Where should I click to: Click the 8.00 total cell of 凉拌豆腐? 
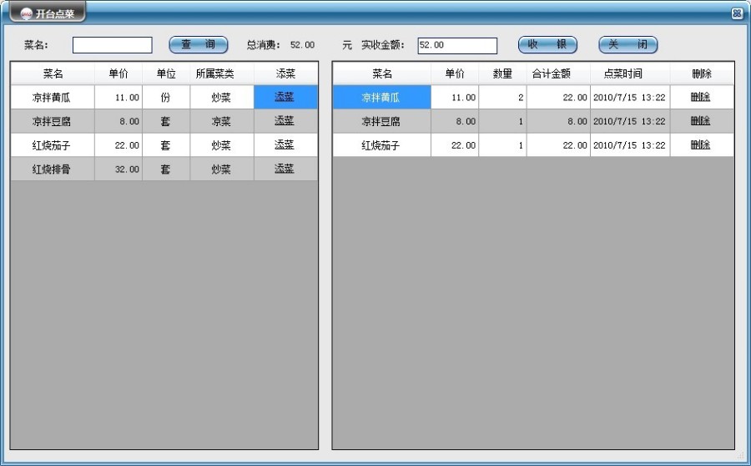click(558, 121)
